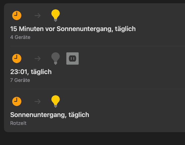The image size is (185, 145).
Task: Click the "Rotzelt" subtitle label
Action: click(x=18, y=123)
